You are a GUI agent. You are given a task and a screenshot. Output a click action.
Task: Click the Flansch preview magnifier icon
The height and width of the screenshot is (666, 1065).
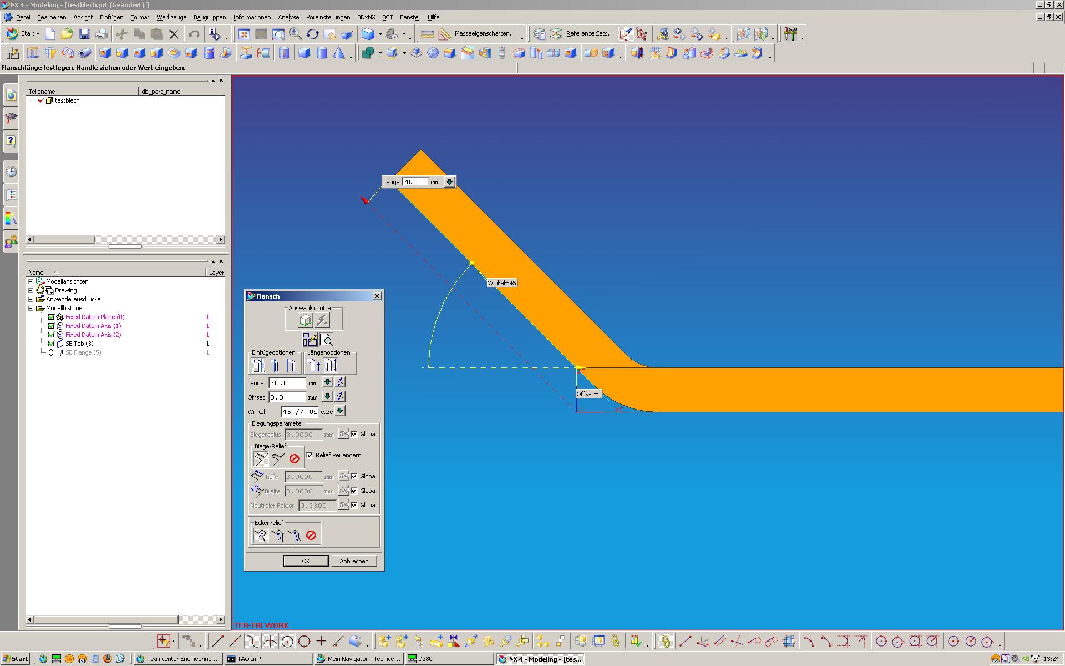tap(327, 340)
